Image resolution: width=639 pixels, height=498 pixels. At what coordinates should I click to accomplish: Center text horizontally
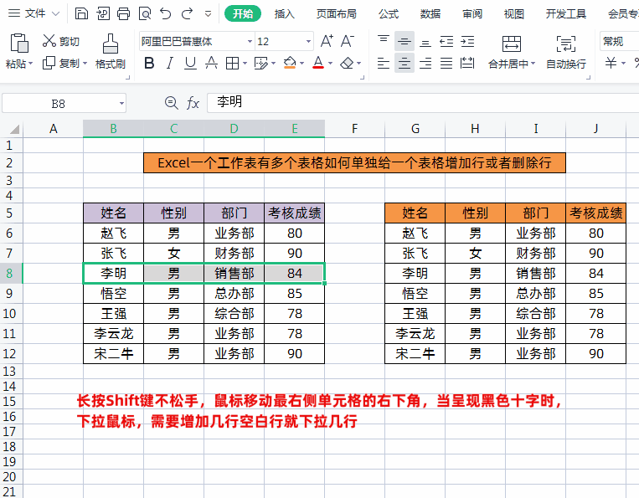tap(405, 63)
